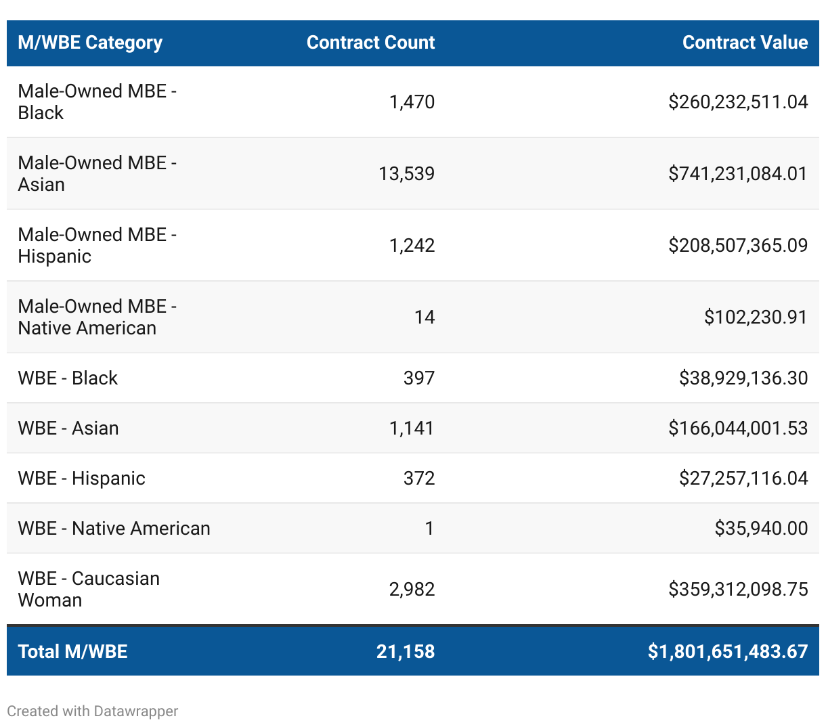Click the Total M/WBE footer value $1,801,651,483.67
Image resolution: width=826 pixels, height=727 pixels.
pos(728,652)
